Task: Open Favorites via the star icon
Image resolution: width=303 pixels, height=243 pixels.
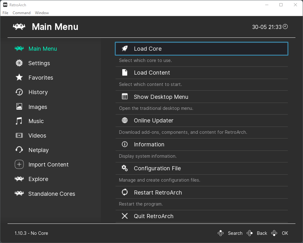Action: point(19,77)
